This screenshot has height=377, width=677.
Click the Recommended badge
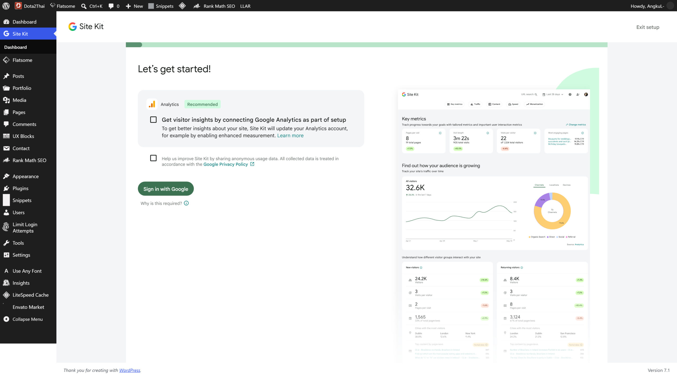click(203, 104)
